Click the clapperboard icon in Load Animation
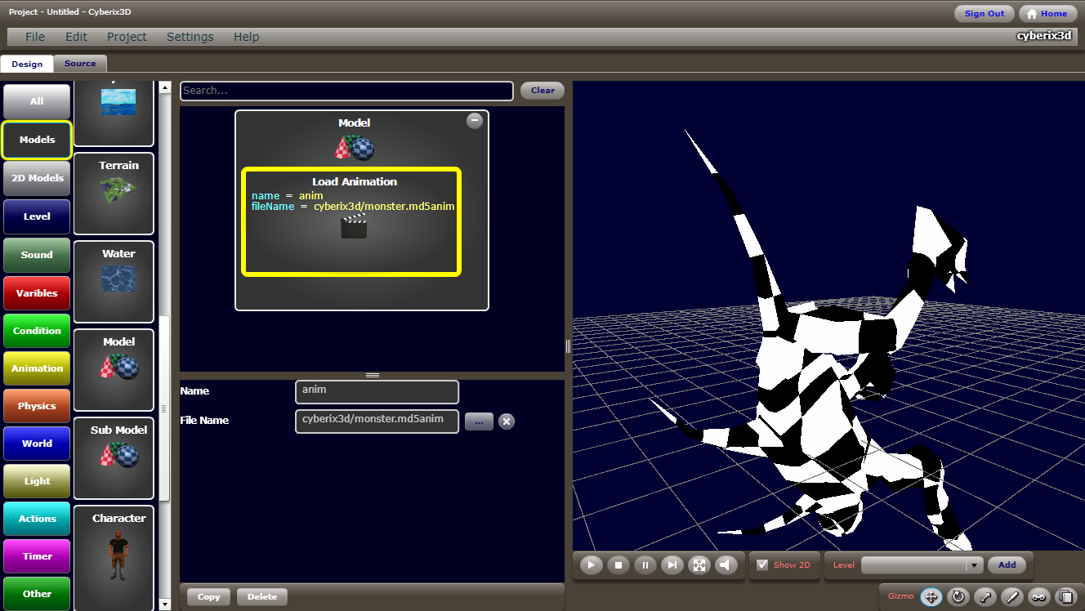1085x611 pixels. (354, 226)
